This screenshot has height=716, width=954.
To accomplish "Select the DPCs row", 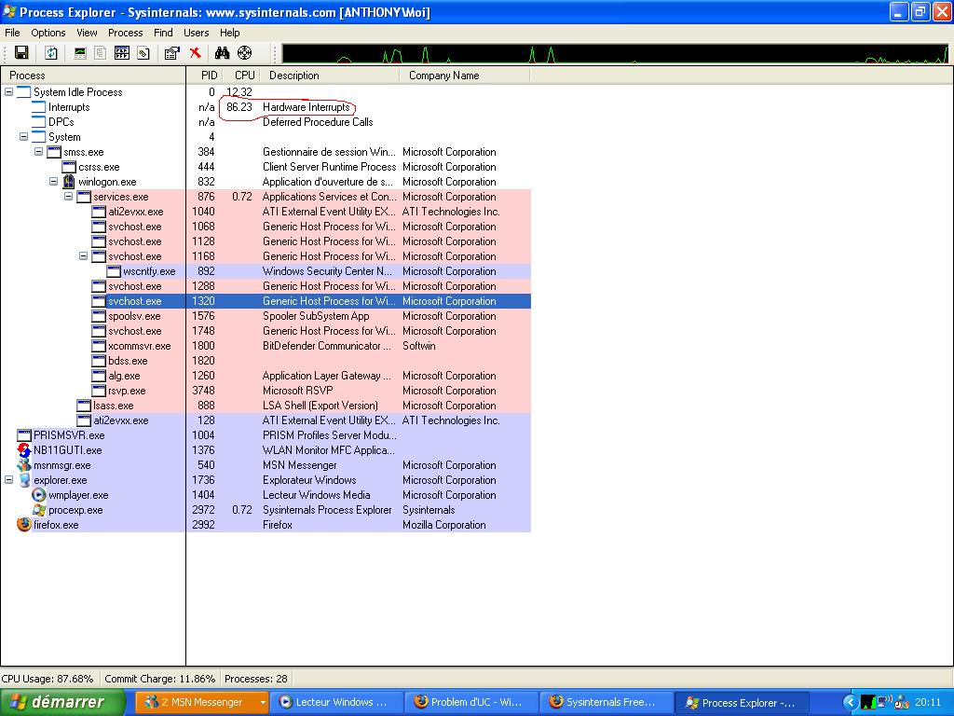I will (x=266, y=122).
